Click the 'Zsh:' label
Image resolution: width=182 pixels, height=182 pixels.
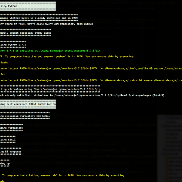click(x=4, y=74)
